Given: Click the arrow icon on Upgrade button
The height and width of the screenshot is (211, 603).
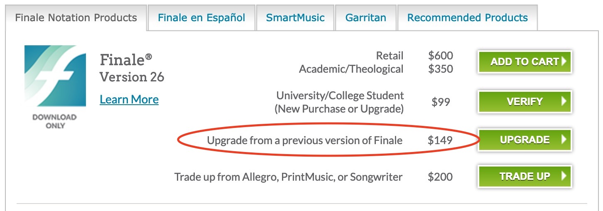Looking at the screenshot, I should (x=564, y=140).
